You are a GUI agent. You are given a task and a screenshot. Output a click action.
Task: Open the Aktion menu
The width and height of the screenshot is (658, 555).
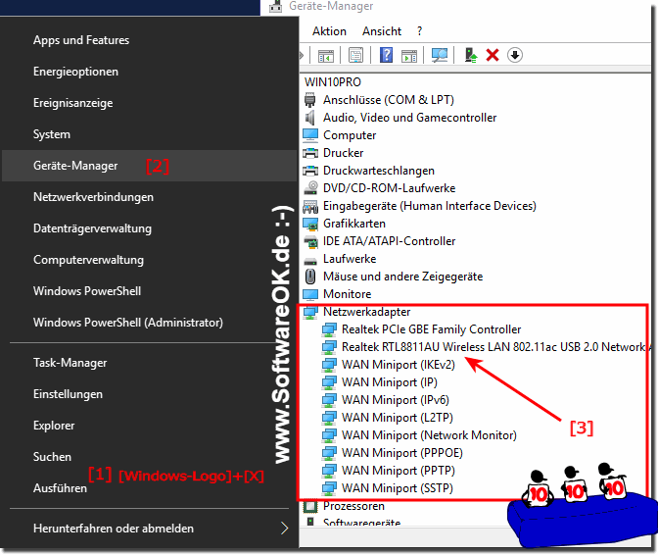coord(329,31)
